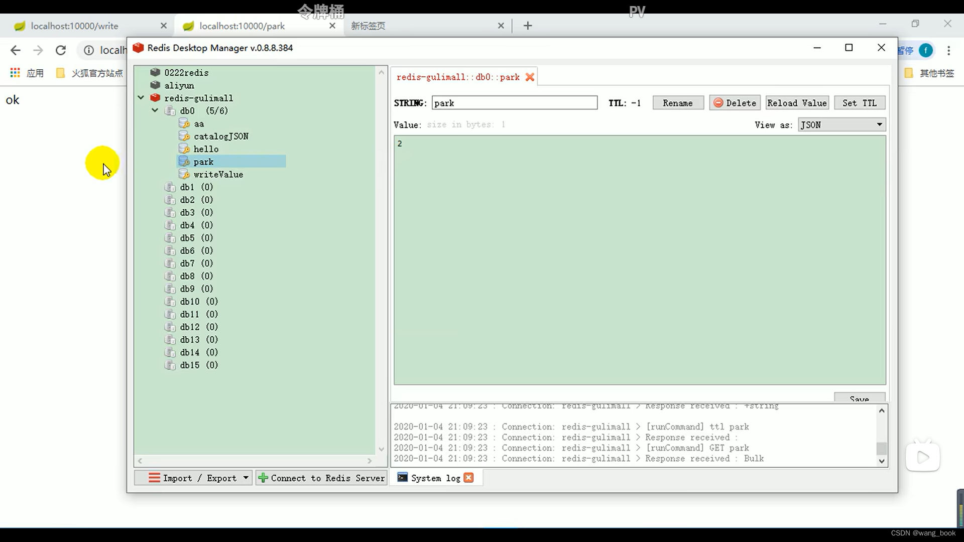The width and height of the screenshot is (964, 542).
Task: Click the Reload Value button
Action: [x=797, y=103]
